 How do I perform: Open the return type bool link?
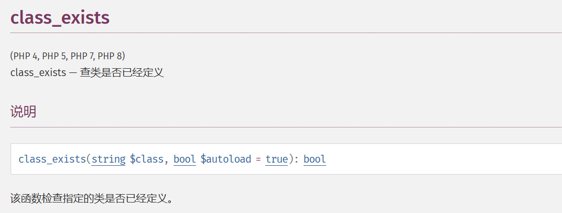(x=315, y=159)
